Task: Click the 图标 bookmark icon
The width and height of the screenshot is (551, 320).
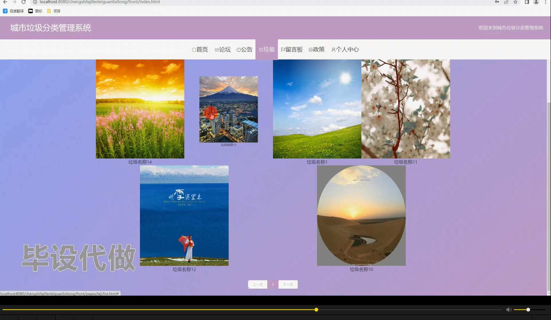Action: click(31, 11)
